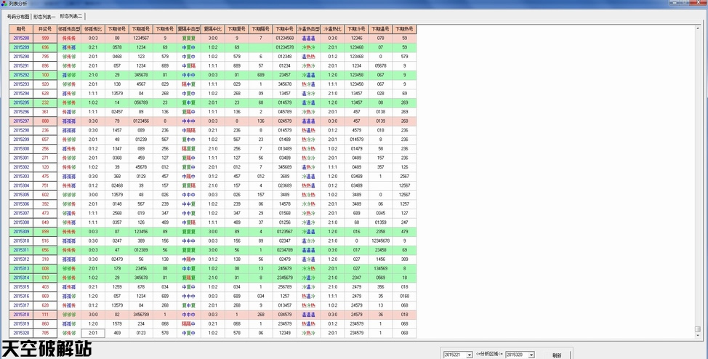Select the 形态列表二 tab
Image resolution: width=708 pixels, height=359 pixels.
click(71, 16)
